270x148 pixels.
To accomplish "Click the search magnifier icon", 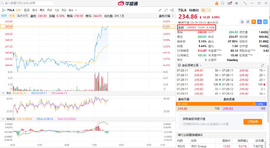I will coord(3,3).
